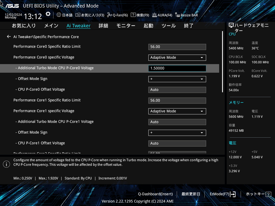Screen dimensions: 275x206
Task: Open Performance Core0 specific Voltage dropdown
Action: pos(177,58)
